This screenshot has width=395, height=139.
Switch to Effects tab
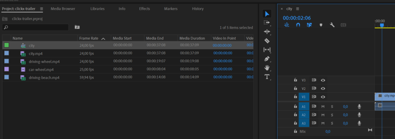145,8
